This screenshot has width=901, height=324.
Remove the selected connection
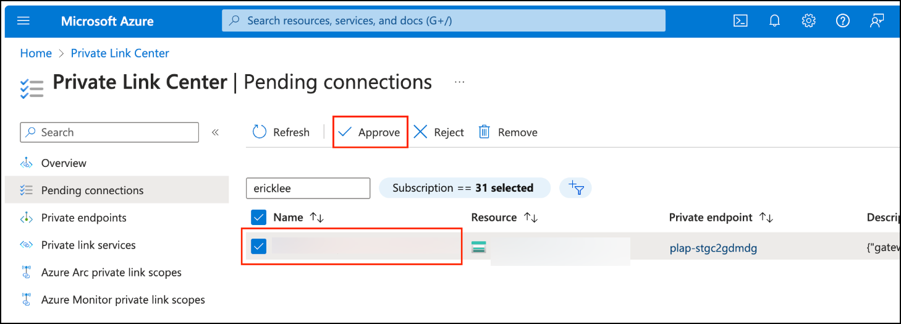[x=508, y=132]
